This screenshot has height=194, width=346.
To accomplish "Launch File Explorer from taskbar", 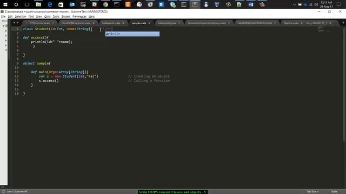I will coord(38,4).
